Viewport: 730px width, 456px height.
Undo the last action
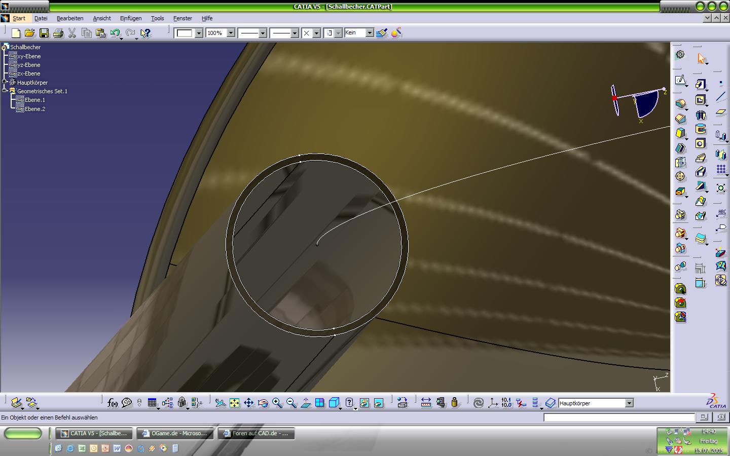tap(115, 33)
